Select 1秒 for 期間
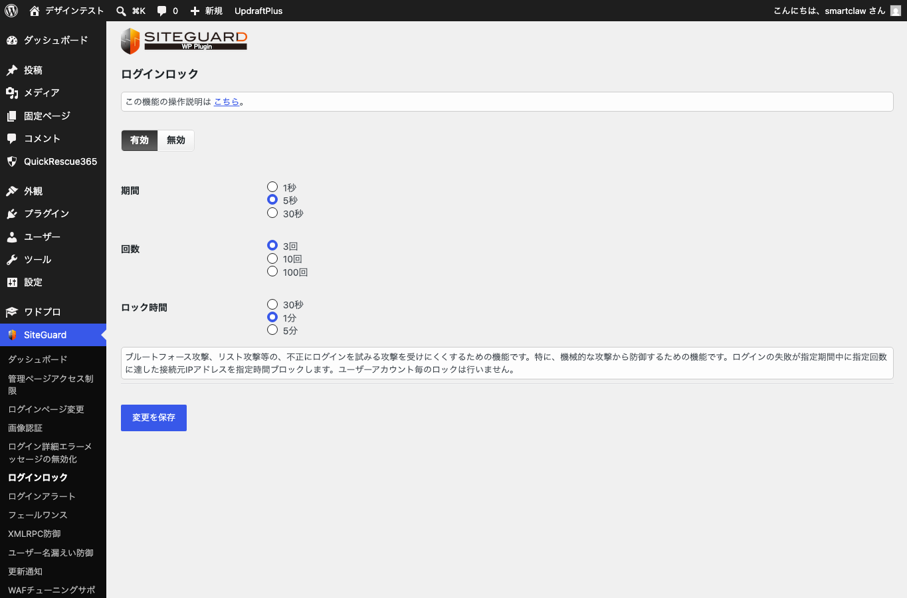Image resolution: width=907 pixels, height=598 pixels. (272, 187)
